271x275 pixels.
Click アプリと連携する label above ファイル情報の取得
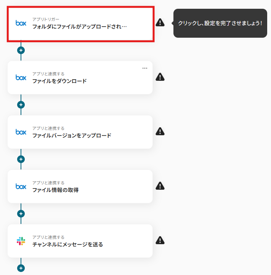click(x=48, y=183)
